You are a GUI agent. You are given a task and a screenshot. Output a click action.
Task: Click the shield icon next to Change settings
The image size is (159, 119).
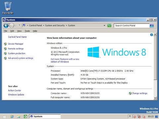130,94
